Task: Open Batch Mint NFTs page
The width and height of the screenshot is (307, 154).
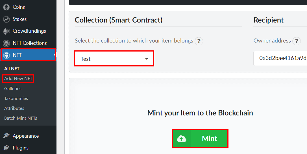Action: (x=21, y=118)
